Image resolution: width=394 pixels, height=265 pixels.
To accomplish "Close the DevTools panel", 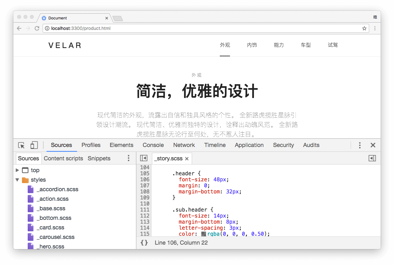I will 373,145.
